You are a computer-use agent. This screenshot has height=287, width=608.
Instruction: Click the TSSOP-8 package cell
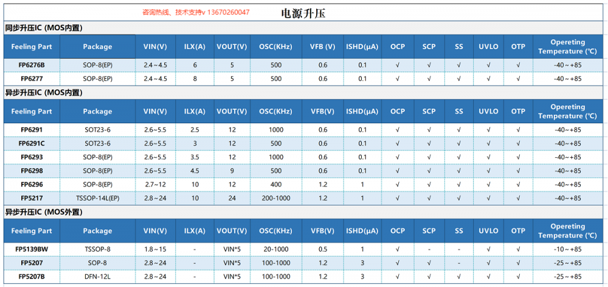[97, 249]
